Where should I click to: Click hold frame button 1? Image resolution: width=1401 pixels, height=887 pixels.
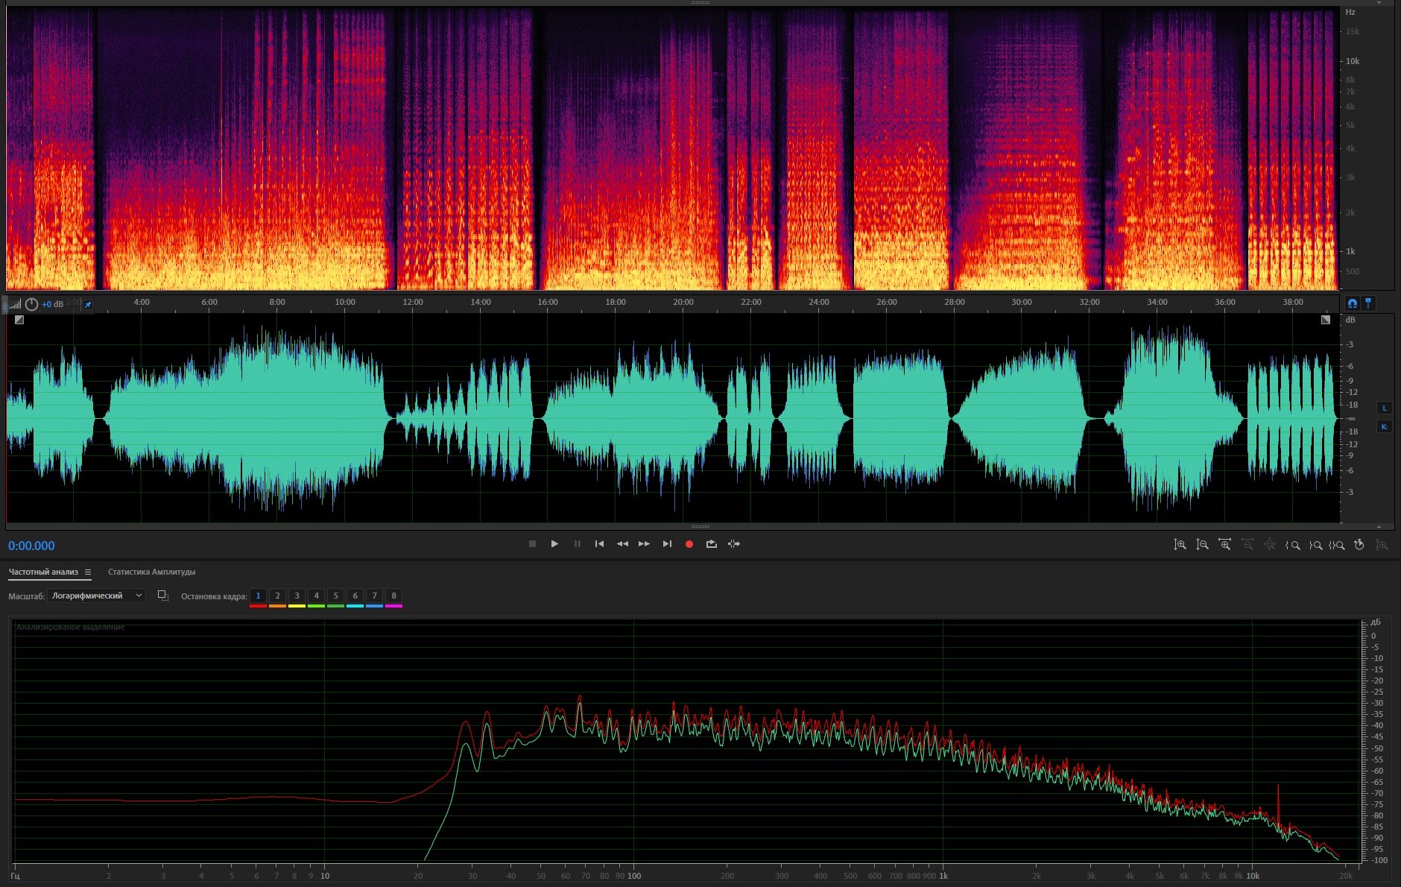pos(258,596)
